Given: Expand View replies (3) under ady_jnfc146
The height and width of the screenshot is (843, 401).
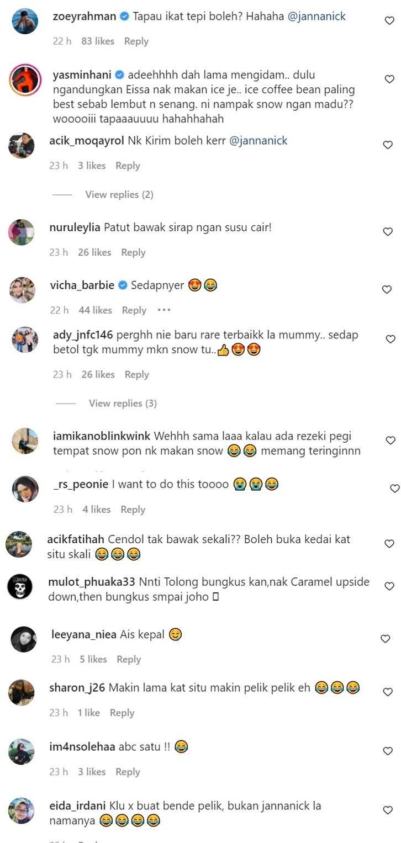Looking at the screenshot, I should [123, 404].
